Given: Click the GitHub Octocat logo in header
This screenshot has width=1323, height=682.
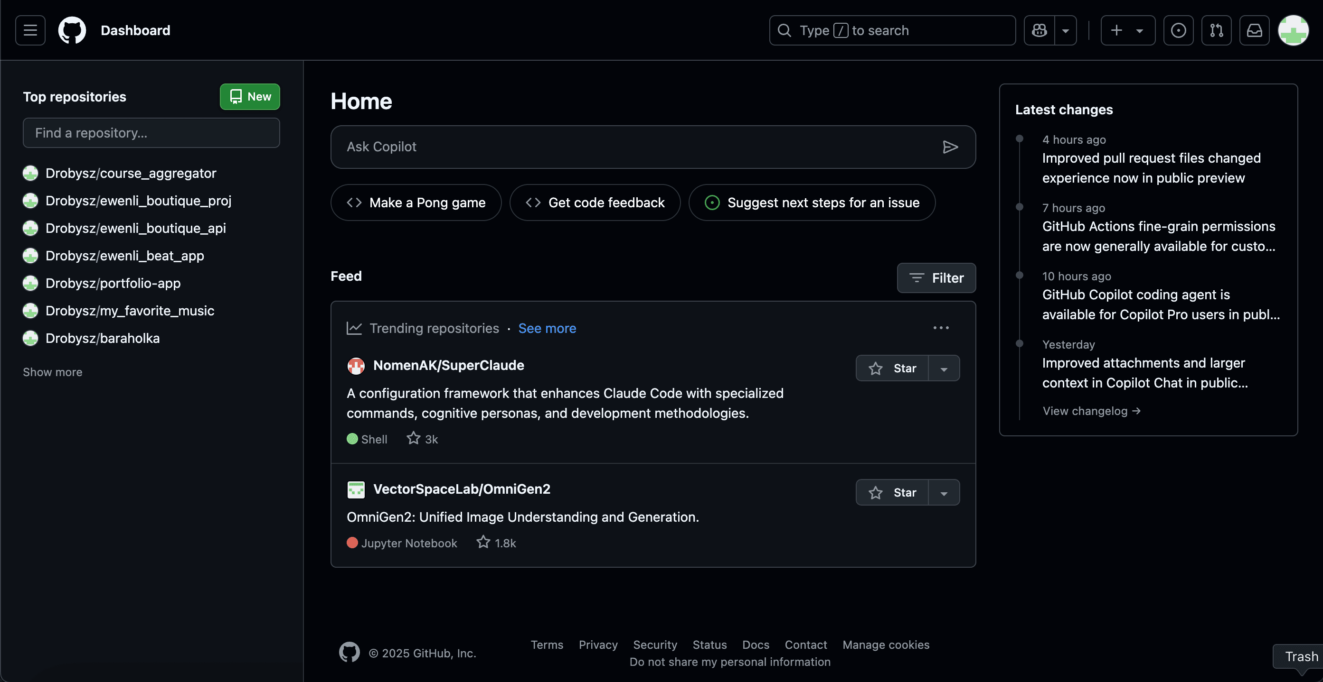Looking at the screenshot, I should click(x=72, y=30).
